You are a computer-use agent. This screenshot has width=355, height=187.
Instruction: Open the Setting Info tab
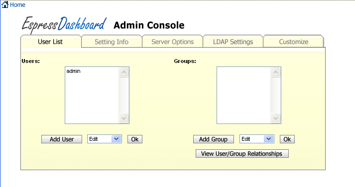point(112,42)
